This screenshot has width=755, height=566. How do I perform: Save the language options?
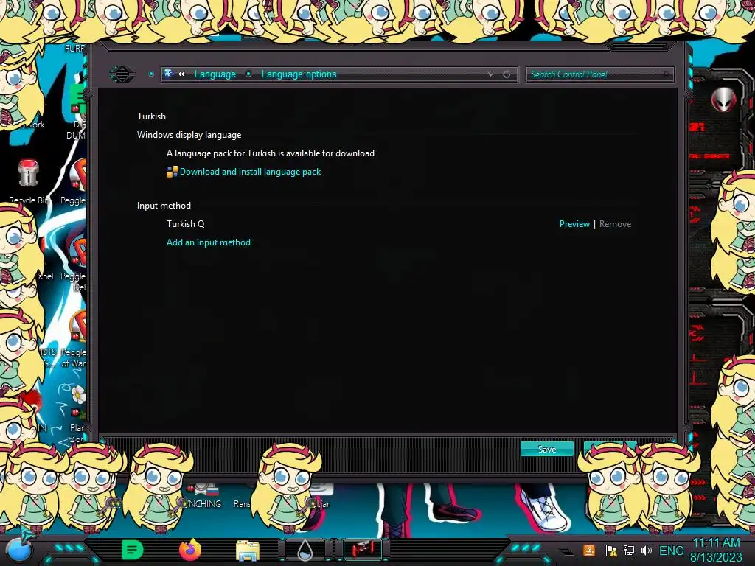(547, 449)
